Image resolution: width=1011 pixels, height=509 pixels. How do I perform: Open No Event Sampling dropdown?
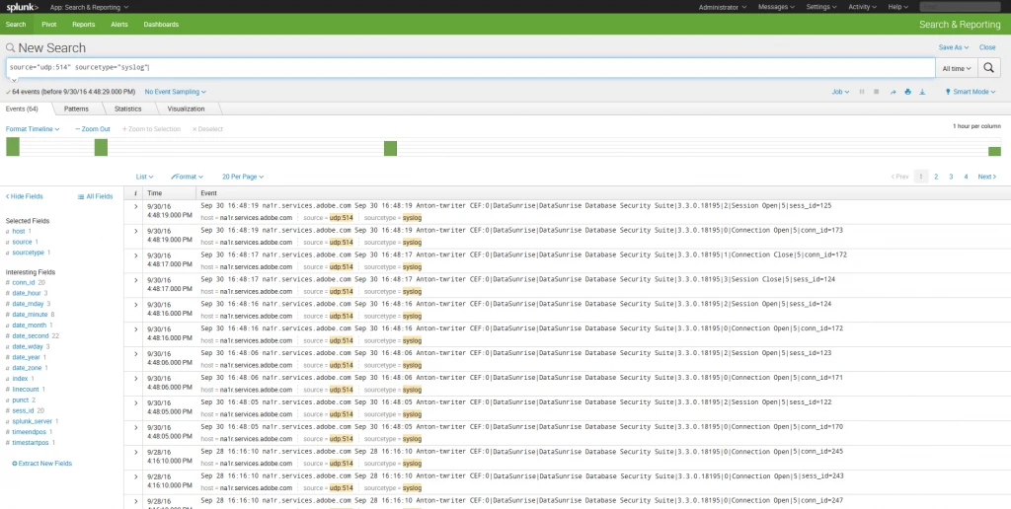(178, 92)
